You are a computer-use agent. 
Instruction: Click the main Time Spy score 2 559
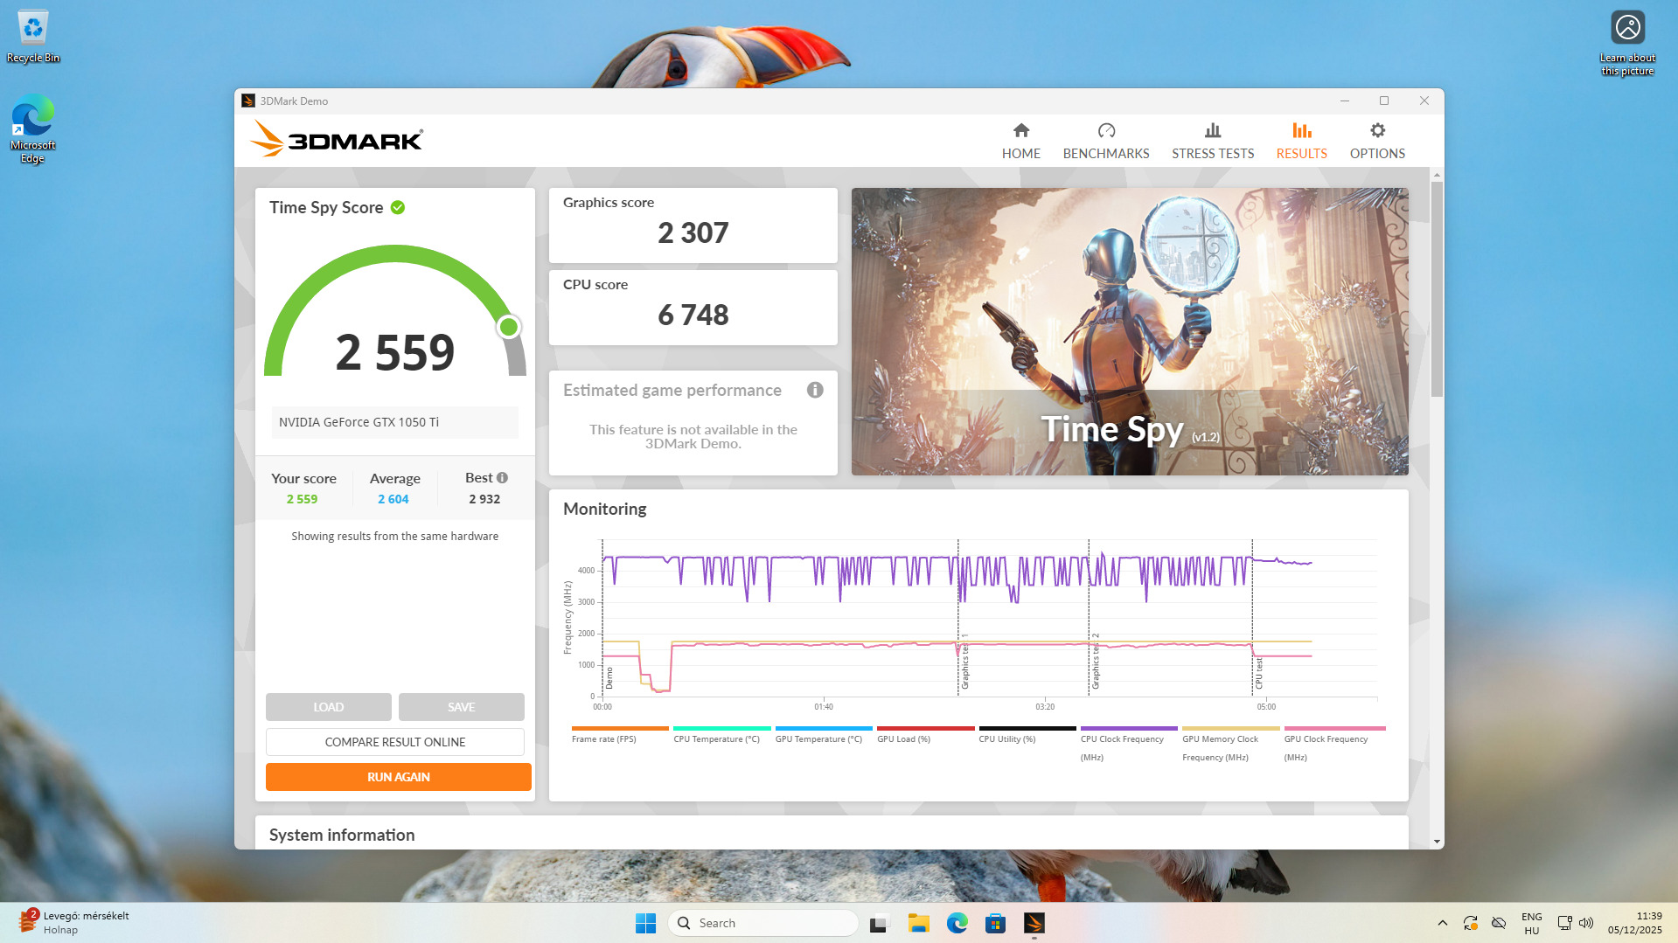pyautogui.click(x=395, y=352)
